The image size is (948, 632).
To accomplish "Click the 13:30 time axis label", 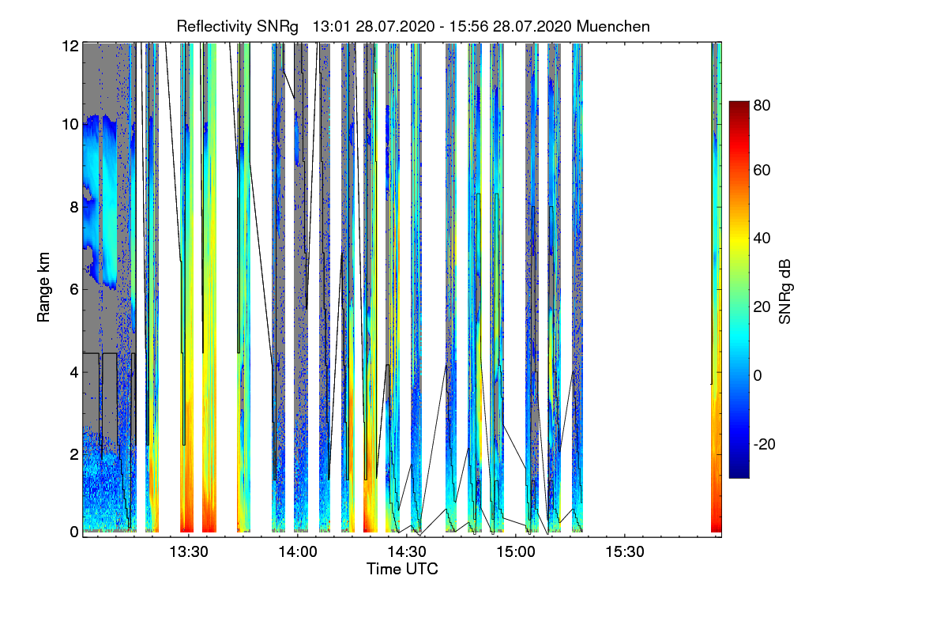I will point(188,552).
